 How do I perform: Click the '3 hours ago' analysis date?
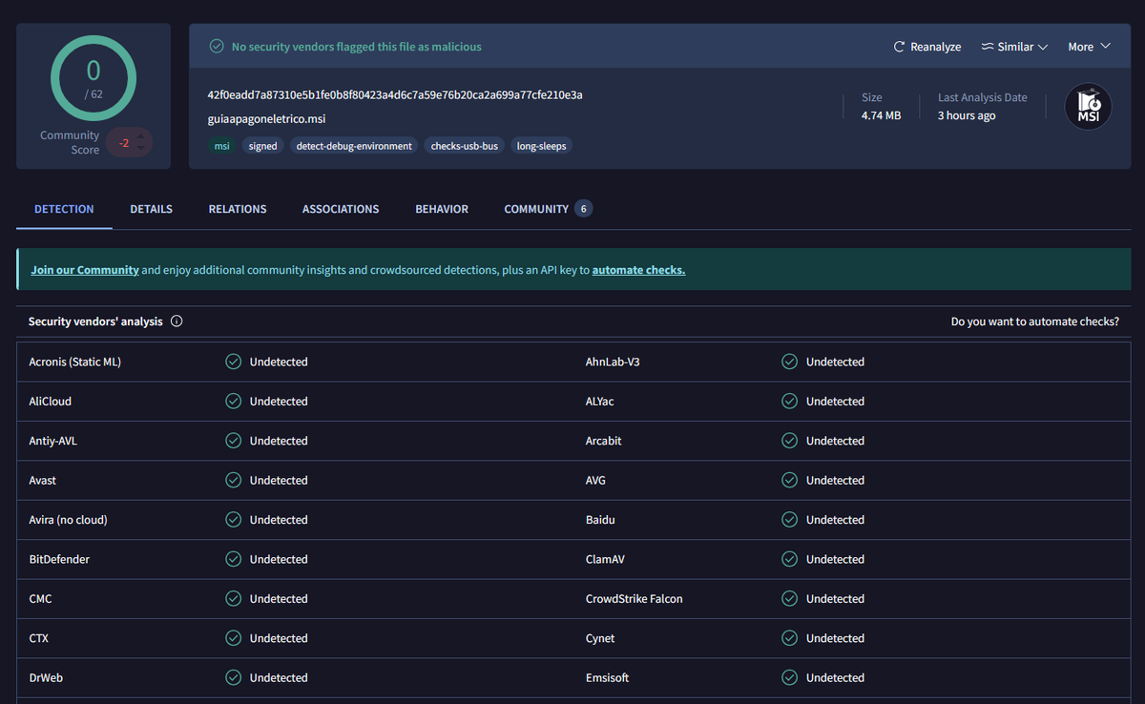coord(967,115)
